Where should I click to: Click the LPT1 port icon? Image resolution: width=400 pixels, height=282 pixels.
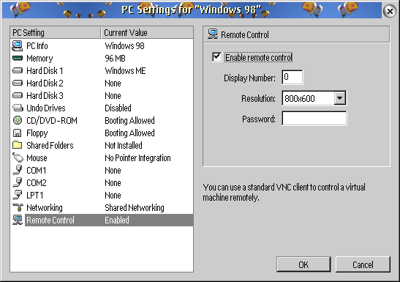pos(18,195)
